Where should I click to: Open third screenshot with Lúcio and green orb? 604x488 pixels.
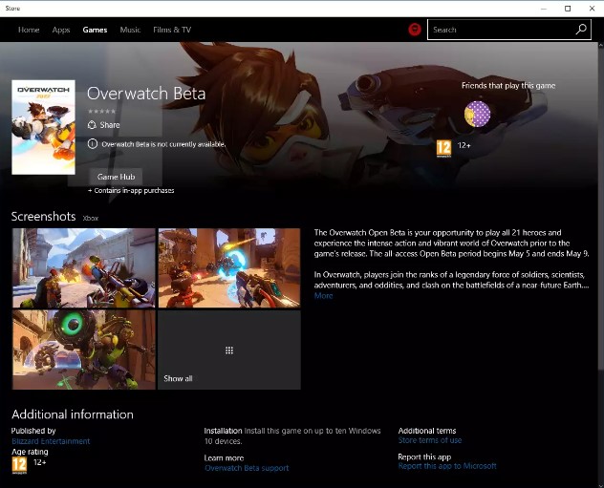point(83,350)
